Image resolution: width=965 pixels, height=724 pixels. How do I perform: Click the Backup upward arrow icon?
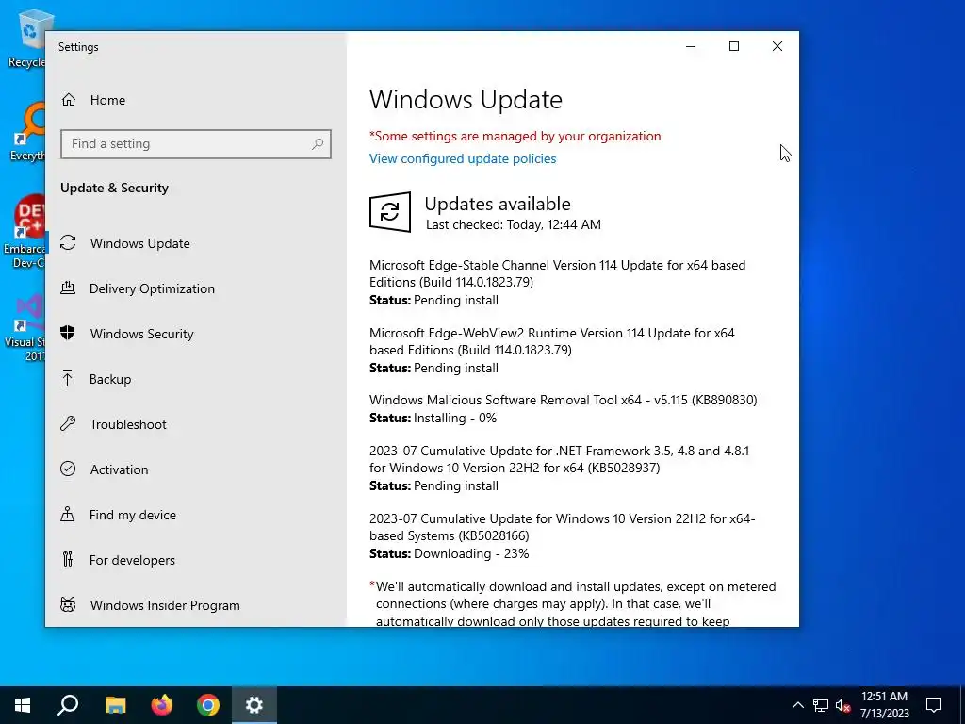point(68,379)
